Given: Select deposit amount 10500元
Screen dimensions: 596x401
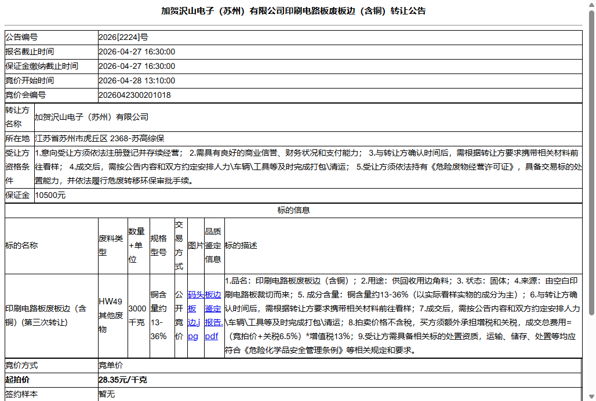Looking at the screenshot, I should click(50, 196).
